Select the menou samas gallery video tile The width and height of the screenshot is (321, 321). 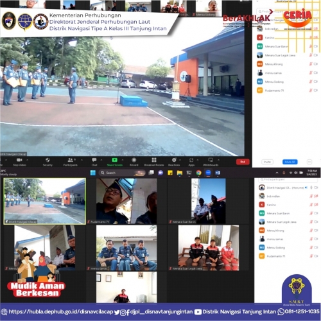pyautogui.click(x=126, y=248)
